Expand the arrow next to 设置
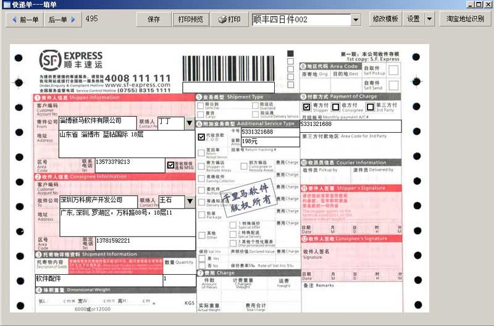Screen dimensions: 494x326 pos(429,19)
